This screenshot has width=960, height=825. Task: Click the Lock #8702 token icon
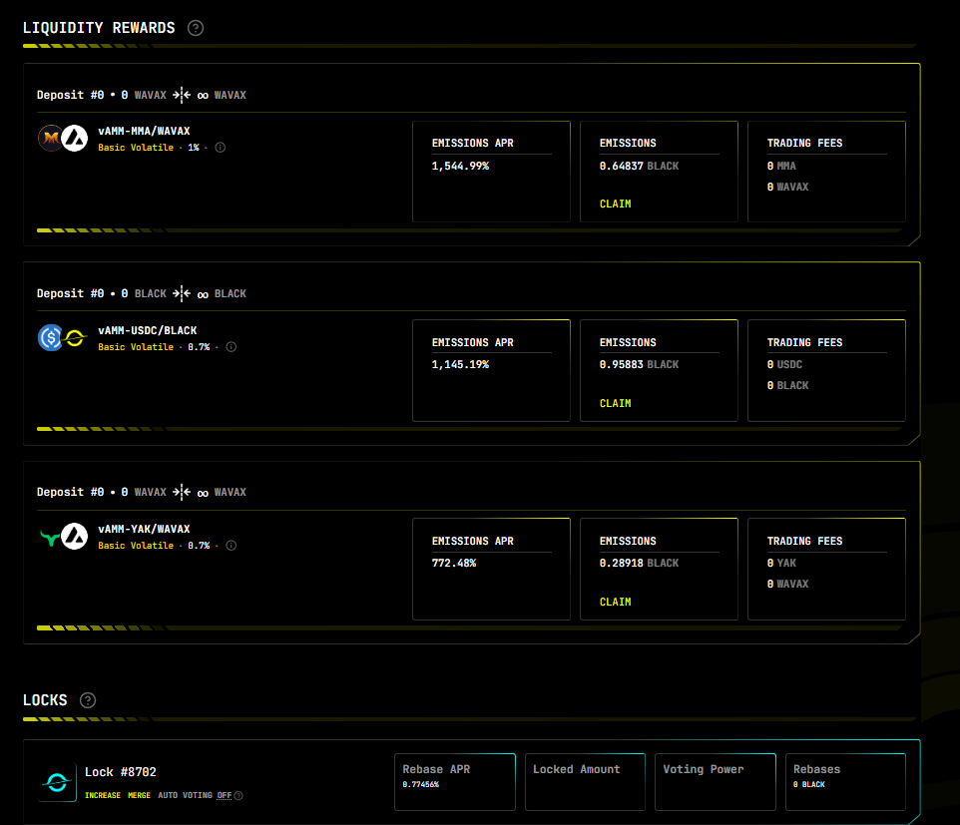pos(57,782)
